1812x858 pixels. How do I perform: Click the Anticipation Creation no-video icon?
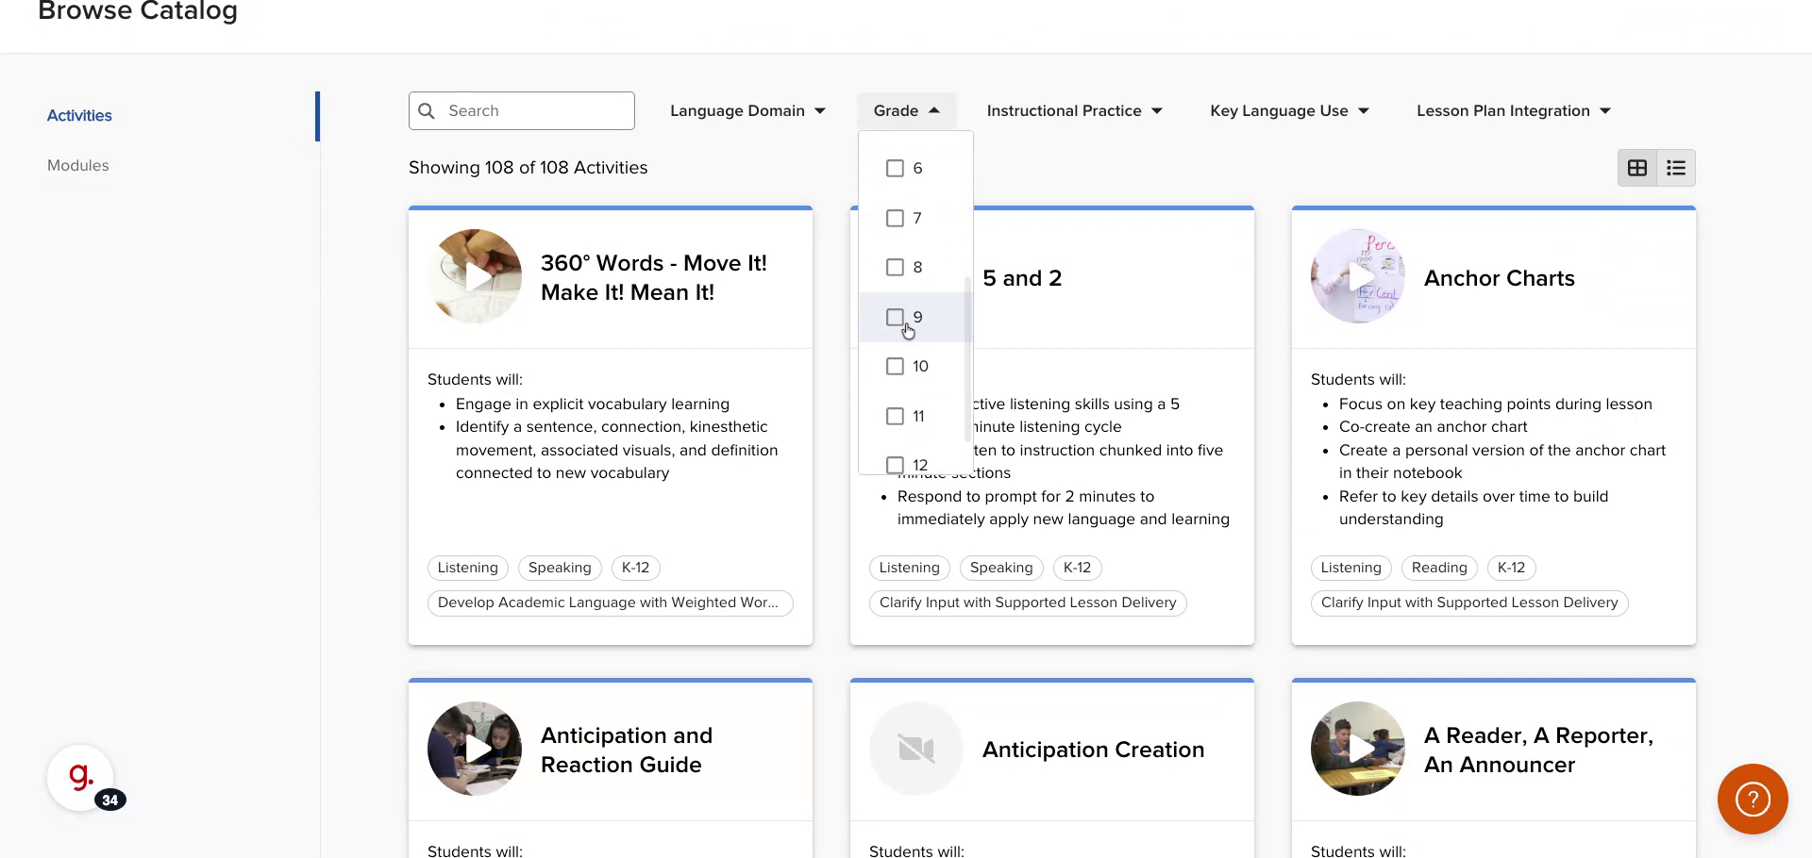pos(916,749)
